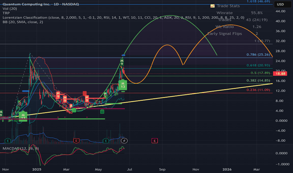
Task: Click the 0.618 (20.93) Fibonacci label
Action: pyautogui.click(x=258, y=65)
